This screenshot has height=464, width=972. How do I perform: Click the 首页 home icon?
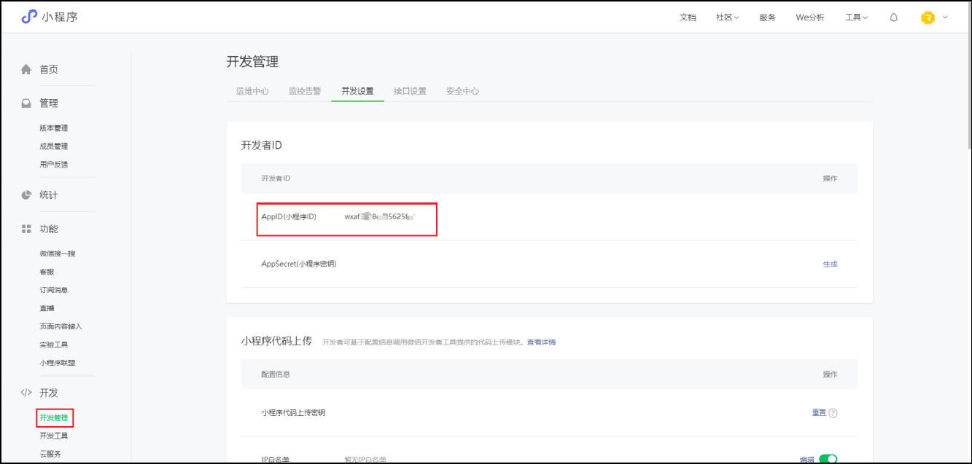26,70
